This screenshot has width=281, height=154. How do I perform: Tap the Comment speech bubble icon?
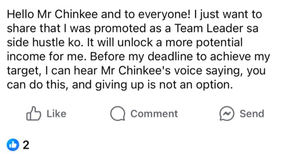pyautogui.click(x=117, y=114)
